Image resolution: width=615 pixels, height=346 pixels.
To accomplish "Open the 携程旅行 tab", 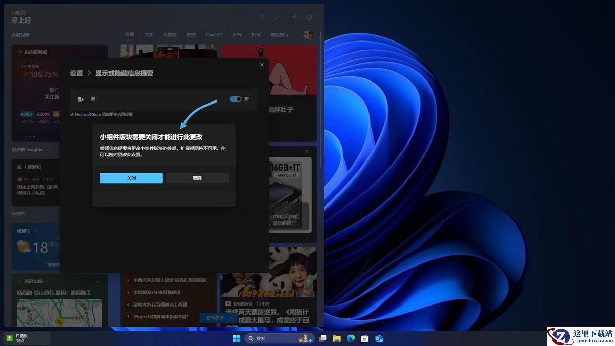I will [x=279, y=35].
